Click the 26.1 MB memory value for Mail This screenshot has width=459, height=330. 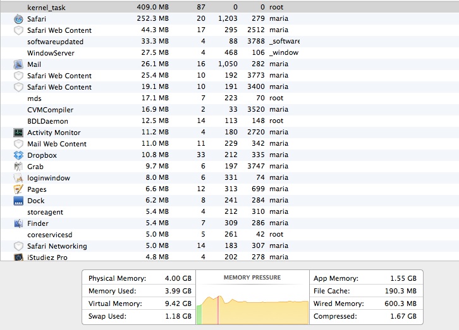(x=155, y=64)
